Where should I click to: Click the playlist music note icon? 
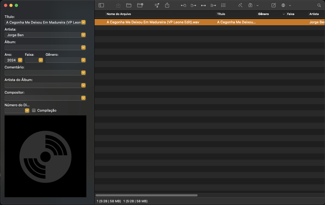point(157,5)
